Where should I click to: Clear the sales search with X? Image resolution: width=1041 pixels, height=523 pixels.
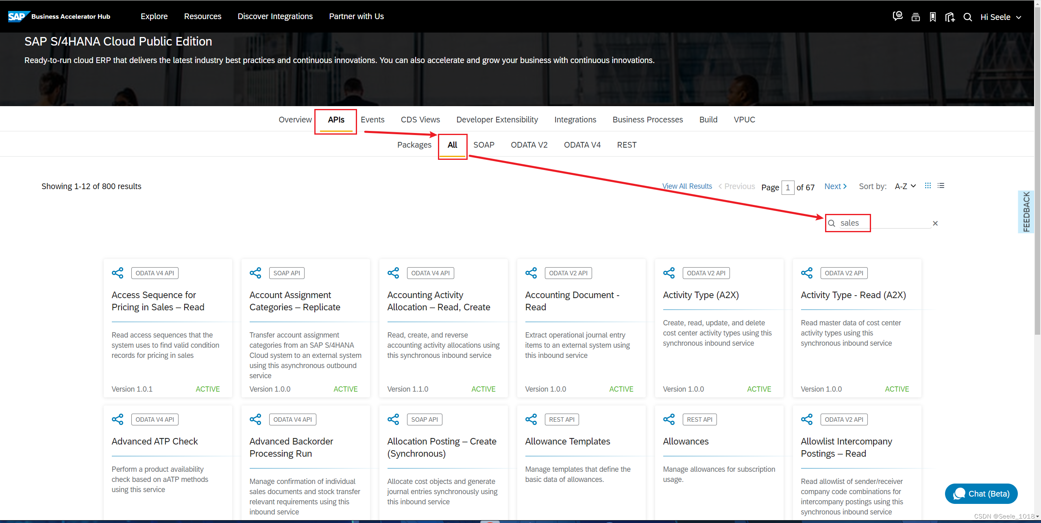pos(935,223)
